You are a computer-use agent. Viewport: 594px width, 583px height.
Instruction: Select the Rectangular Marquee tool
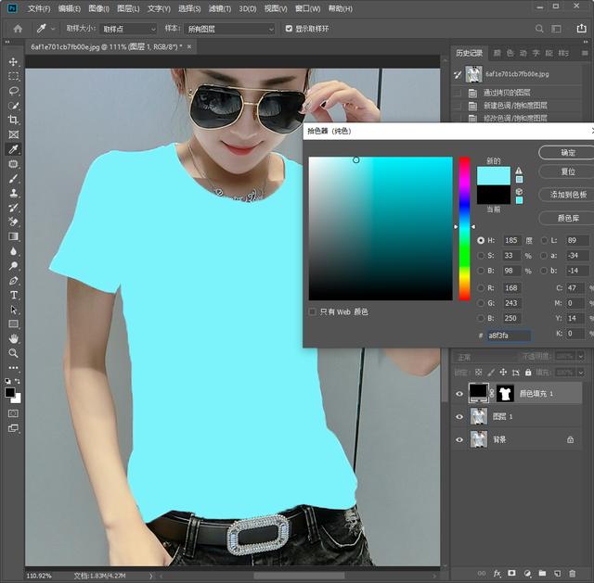pos(13,76)
